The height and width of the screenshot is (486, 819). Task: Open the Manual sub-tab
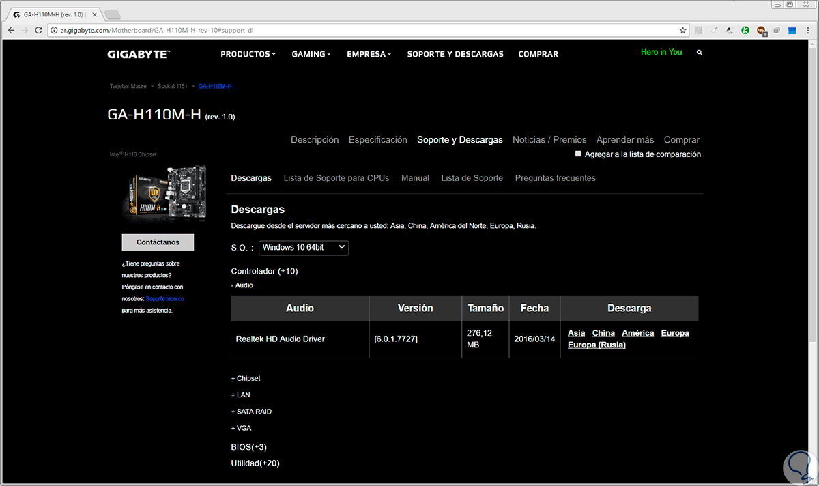(415, 178)
